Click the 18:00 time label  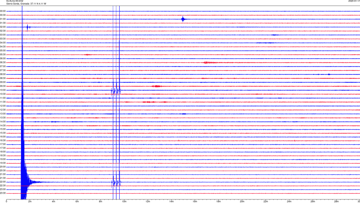tap(3, 151)
